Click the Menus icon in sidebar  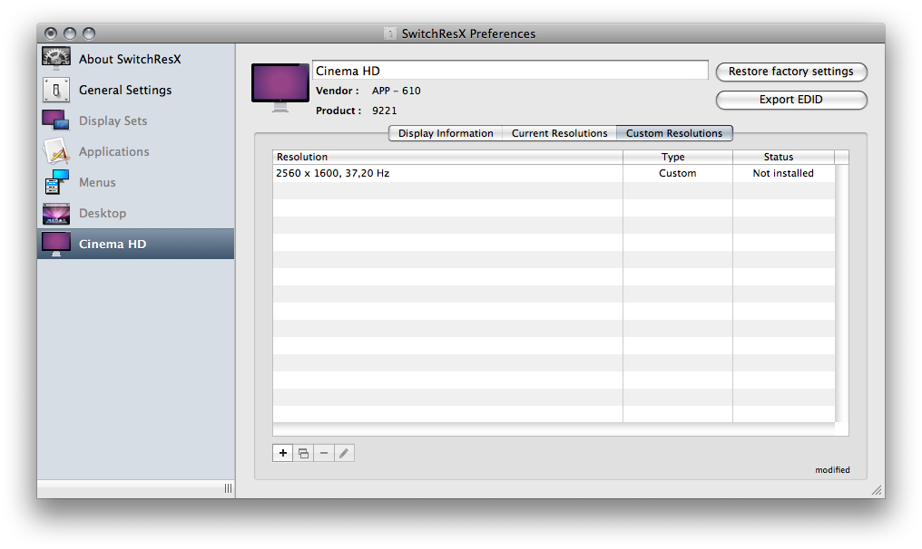[x=56, y=182]
